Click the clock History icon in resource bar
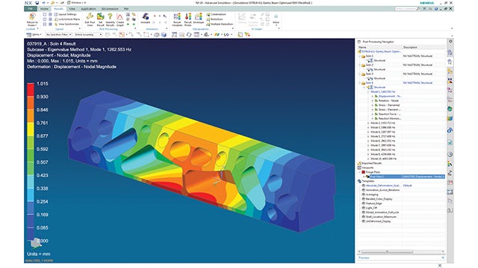 click(450, 154)
